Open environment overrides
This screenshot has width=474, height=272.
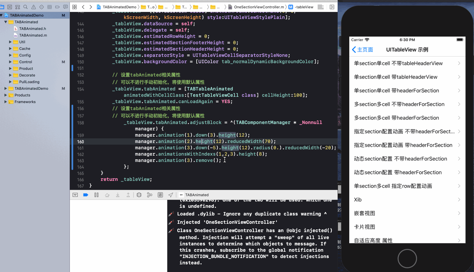click(160, 195)
